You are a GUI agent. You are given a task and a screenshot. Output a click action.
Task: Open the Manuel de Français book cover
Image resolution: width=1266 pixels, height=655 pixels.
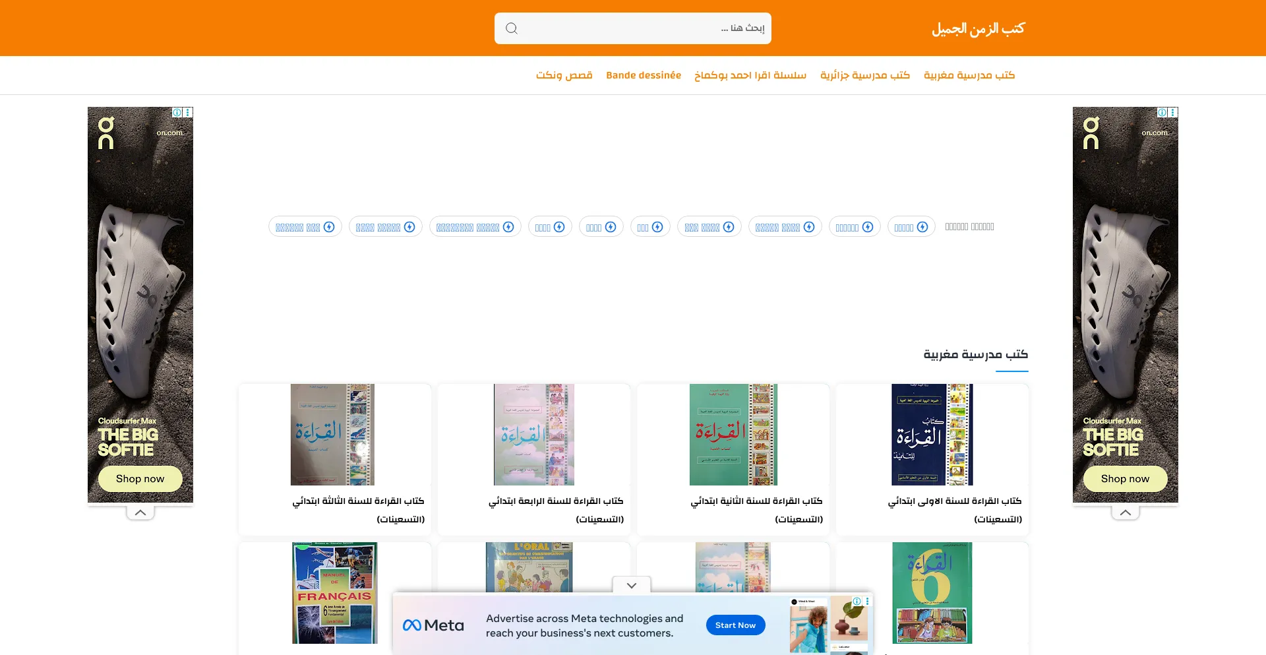(335, 592)
